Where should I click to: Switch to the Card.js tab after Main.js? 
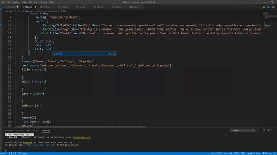tap(46, 7)
